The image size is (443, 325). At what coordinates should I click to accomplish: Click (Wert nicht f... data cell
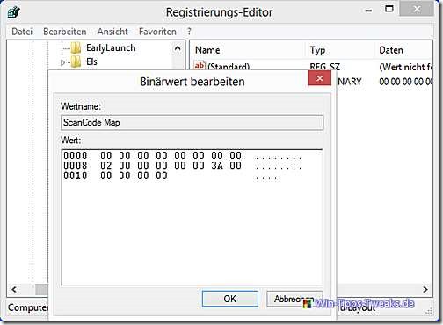click(x=405, y=67)
